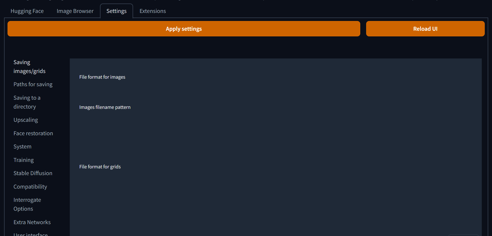Viewport: 492px width, 236px height.
Task: Select Paths for saving settings
Action: click(x=33, y=84)
